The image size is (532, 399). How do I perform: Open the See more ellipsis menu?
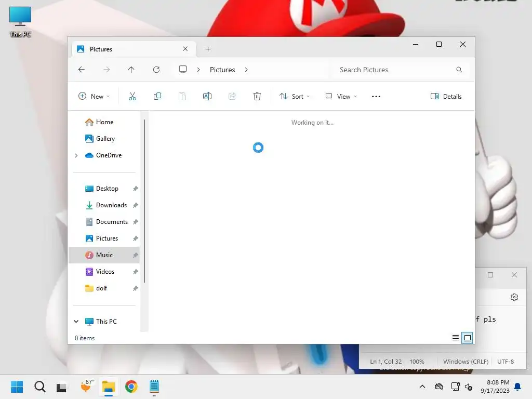coord(376,96)
